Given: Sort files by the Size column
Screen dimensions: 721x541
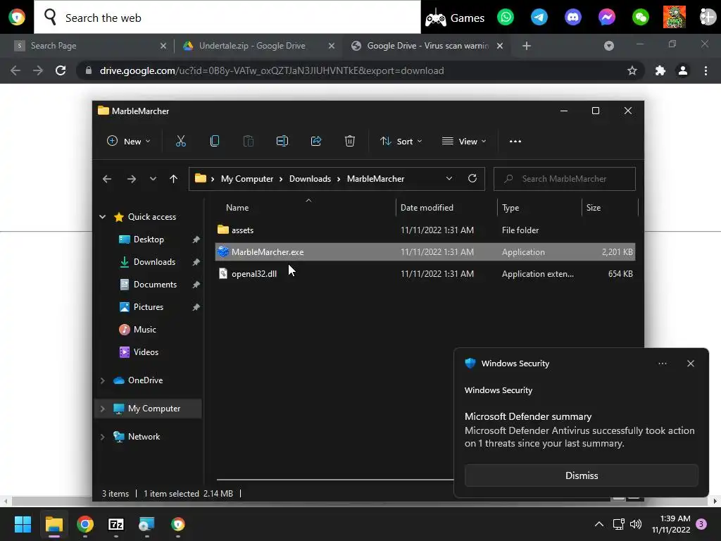Looking at the screenshot, I should (593, 208).
